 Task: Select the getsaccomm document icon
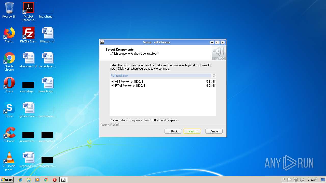[x=28, y=110]
